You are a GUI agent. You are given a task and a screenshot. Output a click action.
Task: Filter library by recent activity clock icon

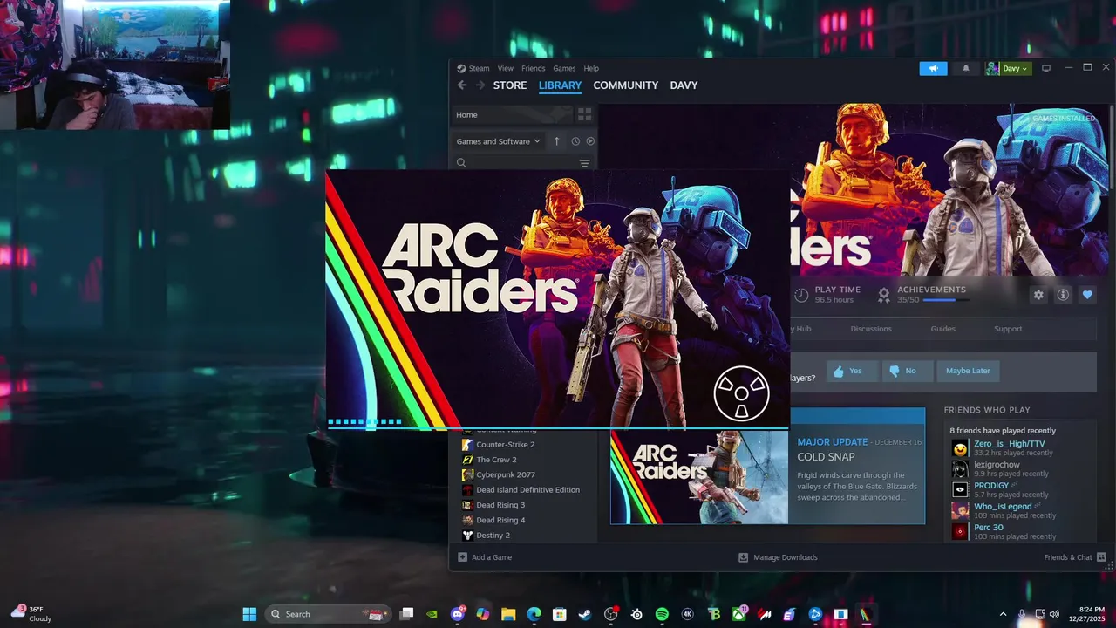tap(575, 141)
